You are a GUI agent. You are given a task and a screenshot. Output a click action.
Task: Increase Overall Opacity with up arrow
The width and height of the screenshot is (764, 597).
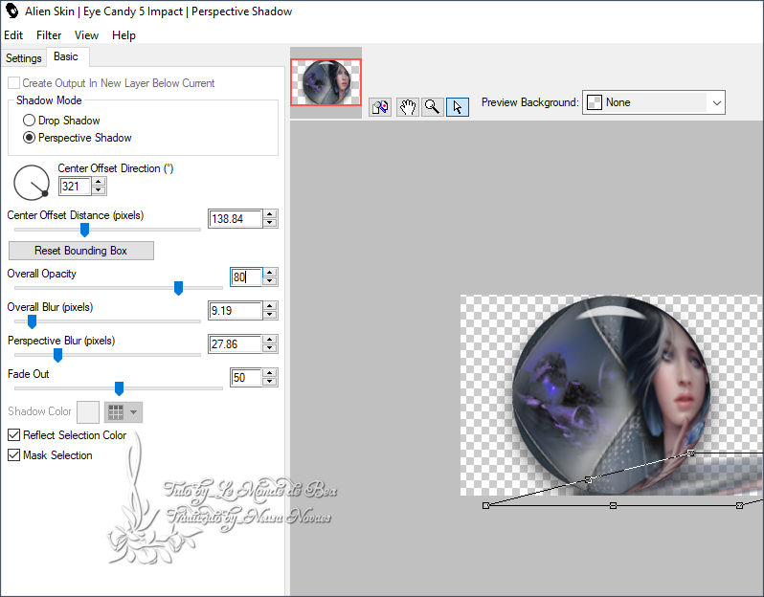[270, 273]
